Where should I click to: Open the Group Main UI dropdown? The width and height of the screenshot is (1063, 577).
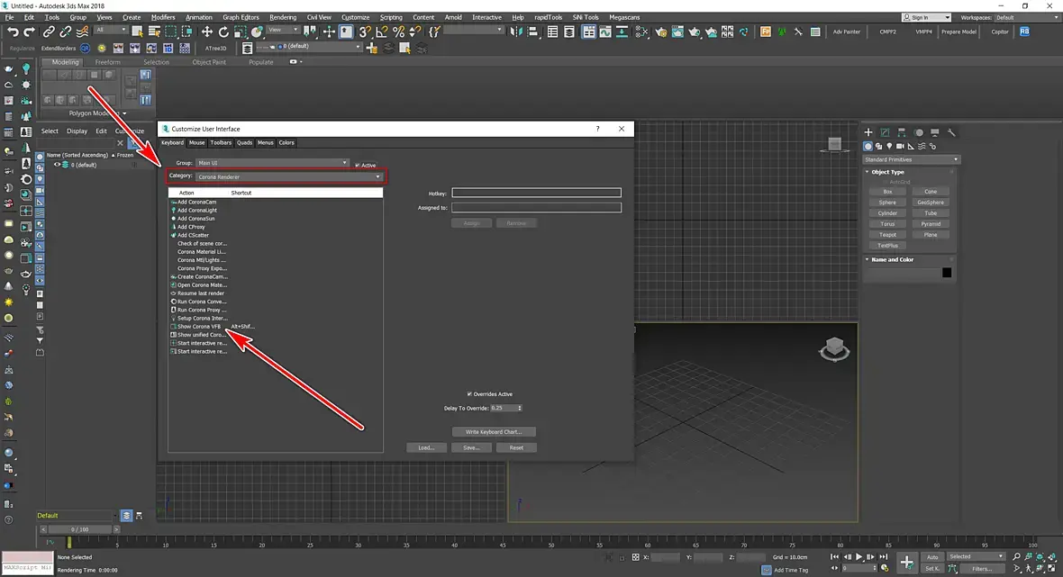tap(273, 163)
